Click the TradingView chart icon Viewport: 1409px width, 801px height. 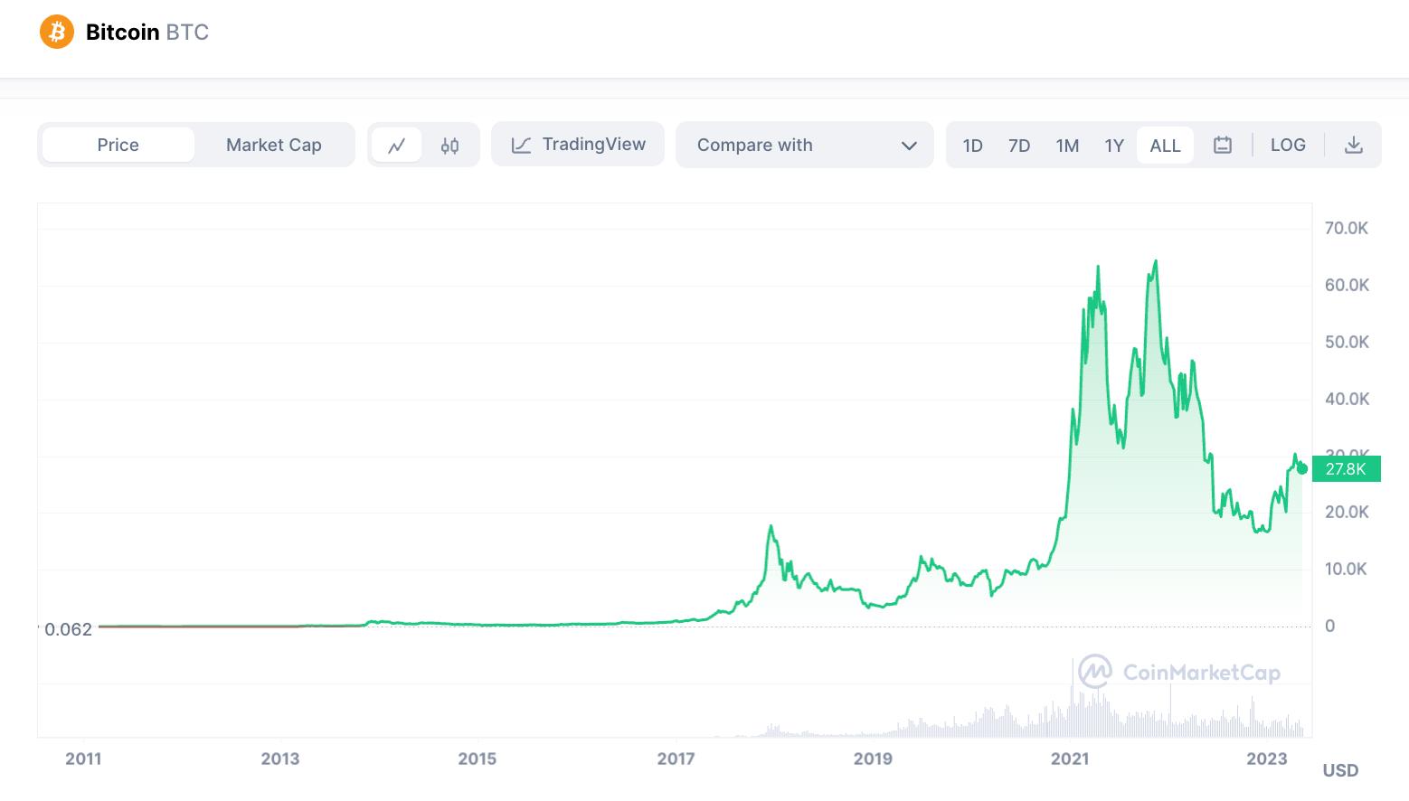click(521, 145)
